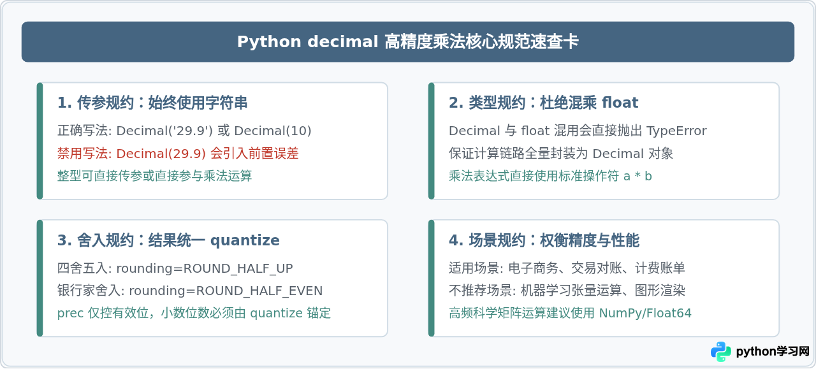Screen dimensions: 816x369
Task: Click red line '禁用写法: Decimal(29.9) 会引入前置误差'
Action: tap(178, 153)
